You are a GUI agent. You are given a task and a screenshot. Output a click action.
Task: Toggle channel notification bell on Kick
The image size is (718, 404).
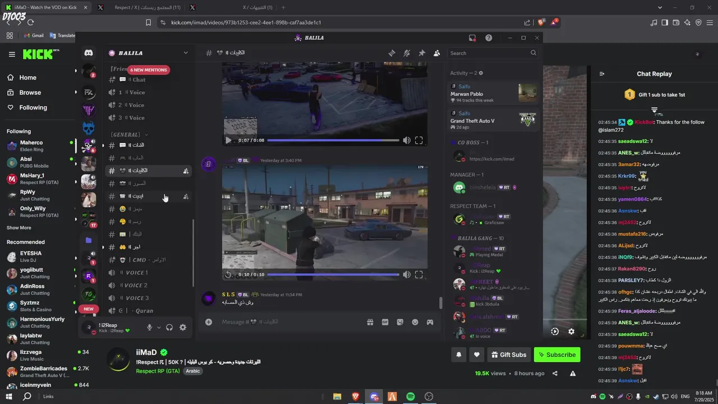[x=459, y=355]
